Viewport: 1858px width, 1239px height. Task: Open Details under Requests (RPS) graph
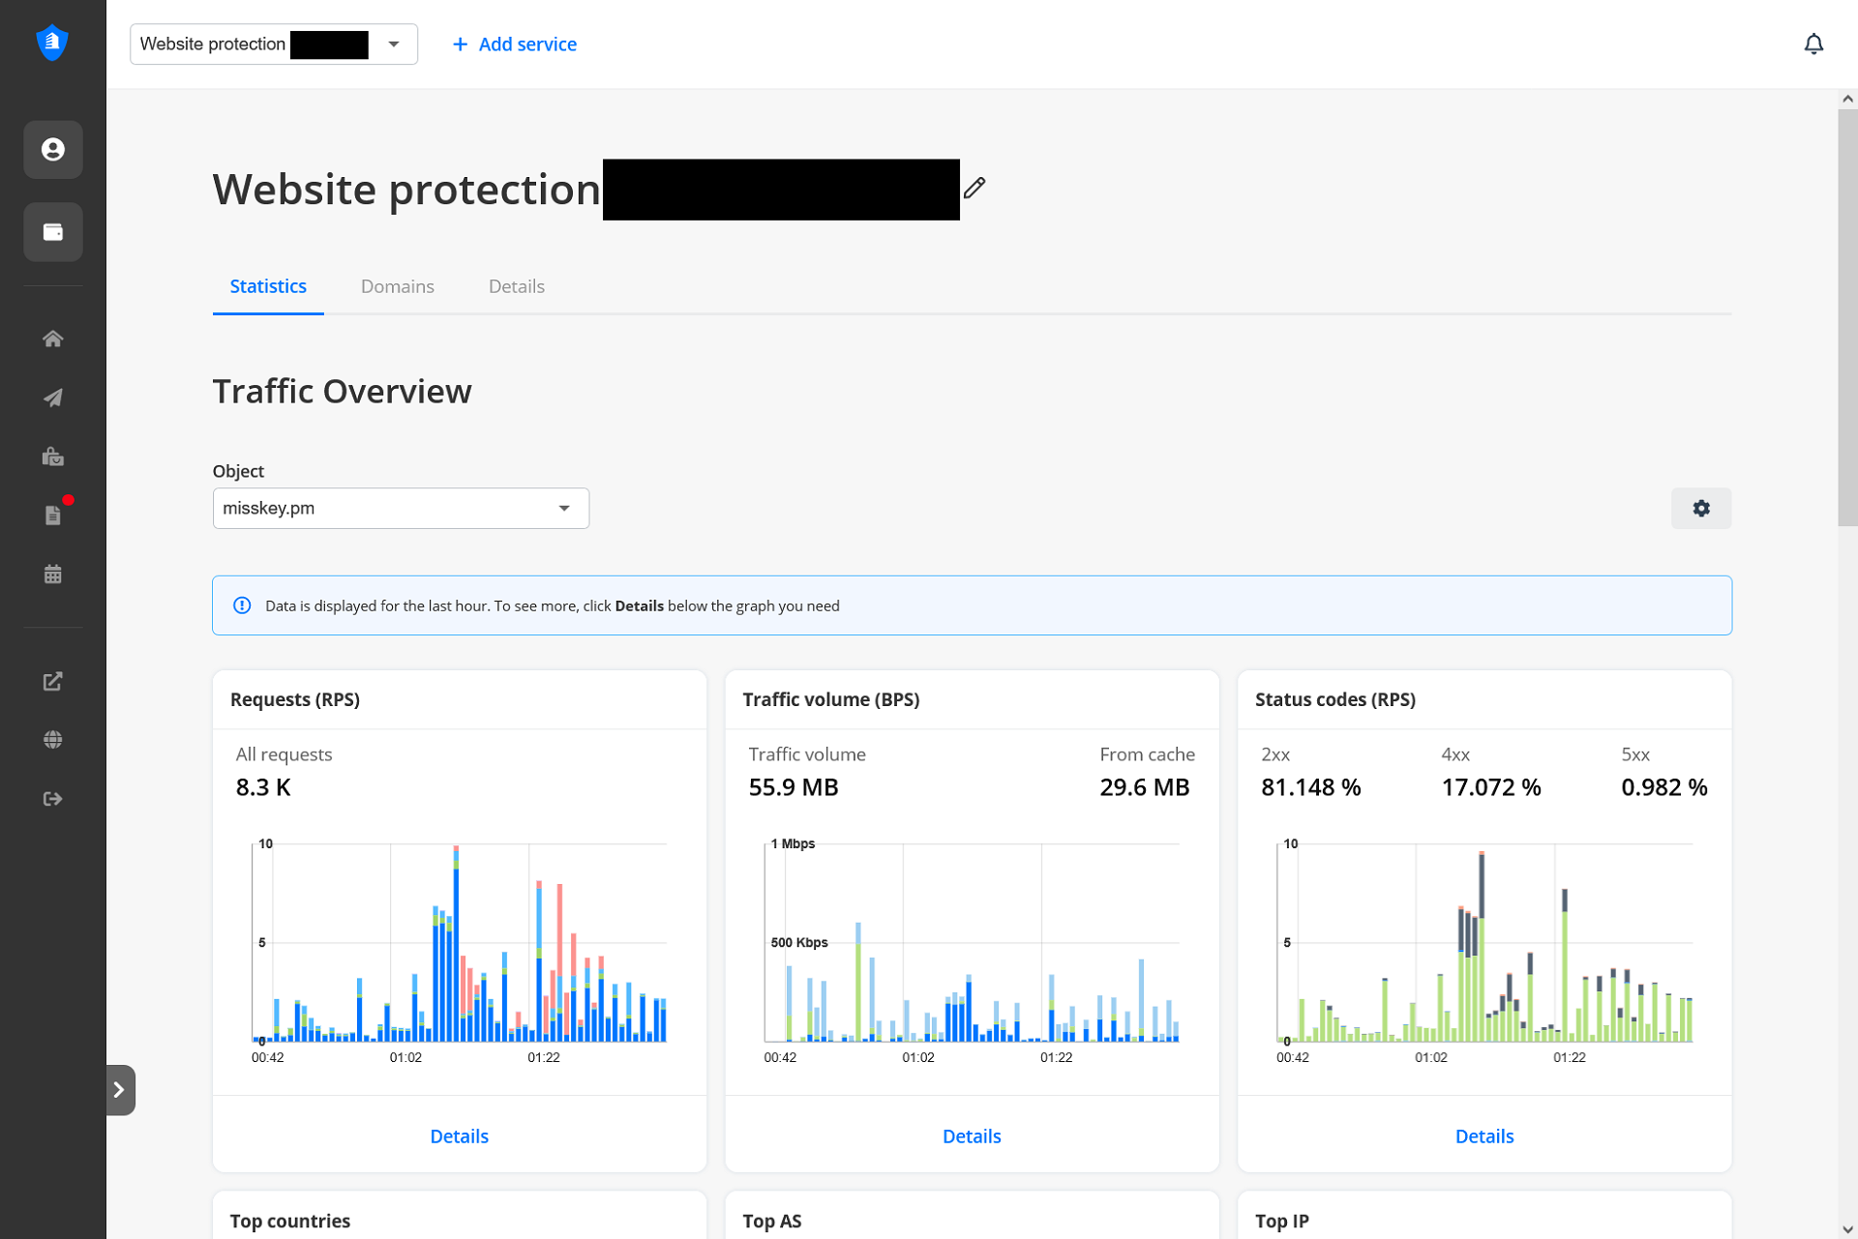tap(459, 1136)
